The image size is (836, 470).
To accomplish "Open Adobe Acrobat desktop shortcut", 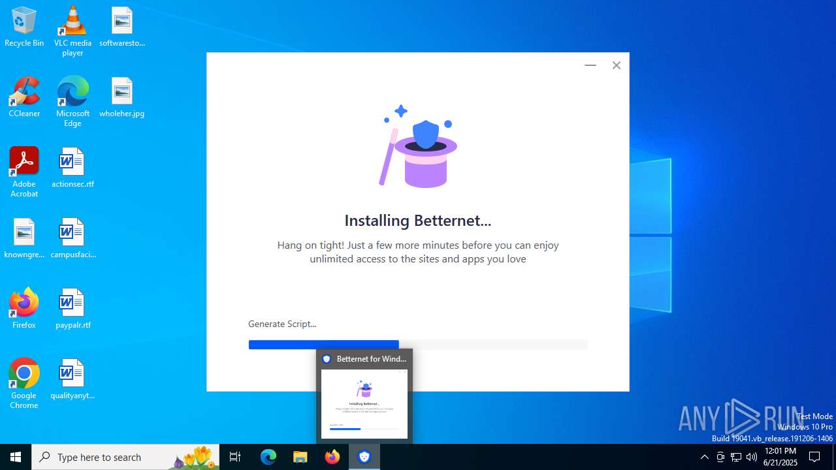I will [x=24, y=172].
